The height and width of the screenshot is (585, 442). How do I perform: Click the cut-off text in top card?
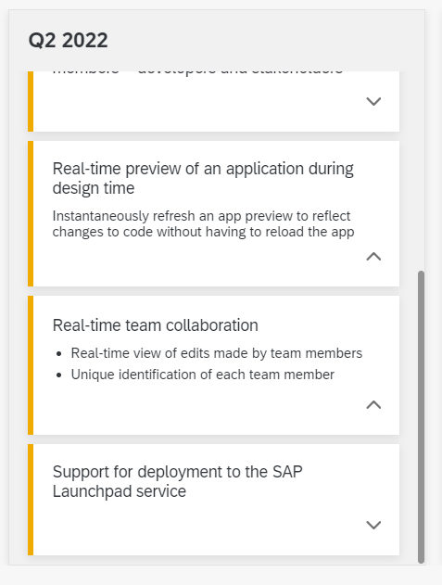coord(197,72)
